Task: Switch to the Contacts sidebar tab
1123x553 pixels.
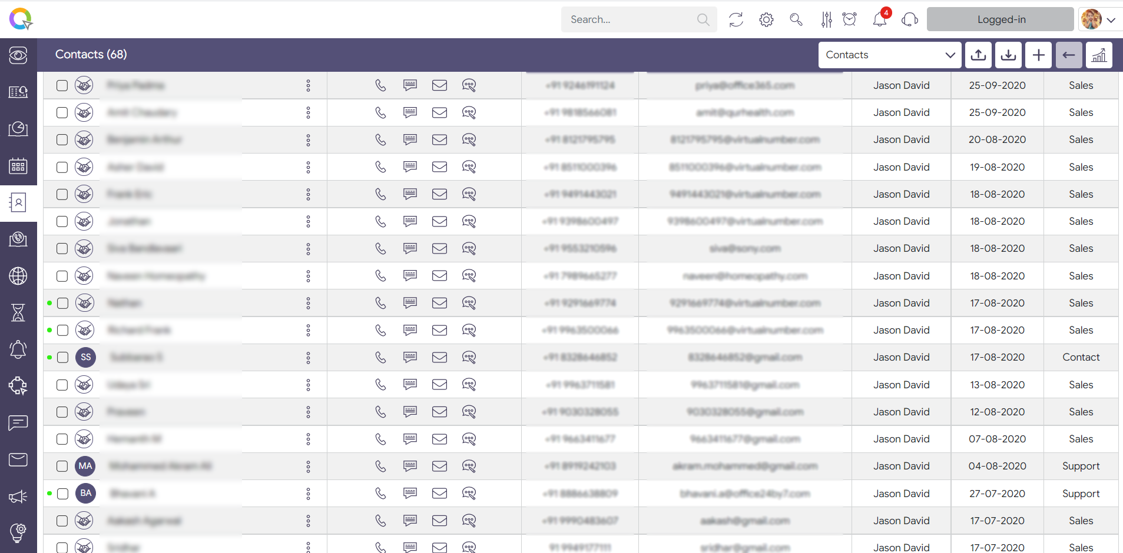Action: (18, 202)
